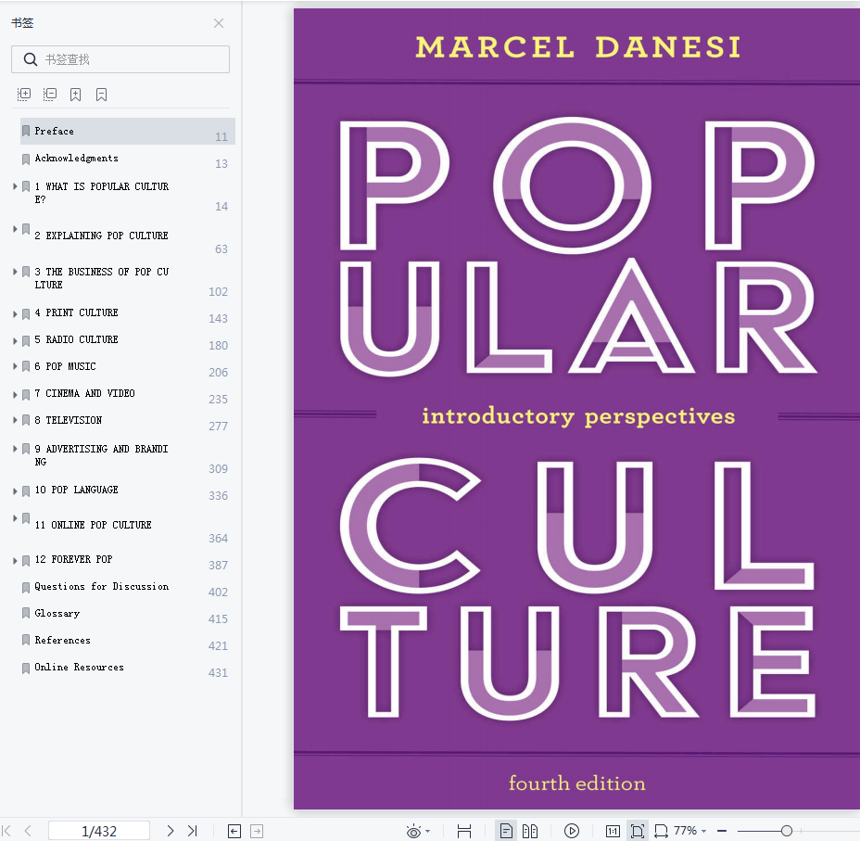
Task: Expand chapter 12 Forever Pop
Action: coord(16,561)
